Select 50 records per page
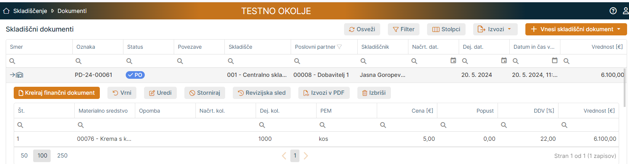 point(24,156)
